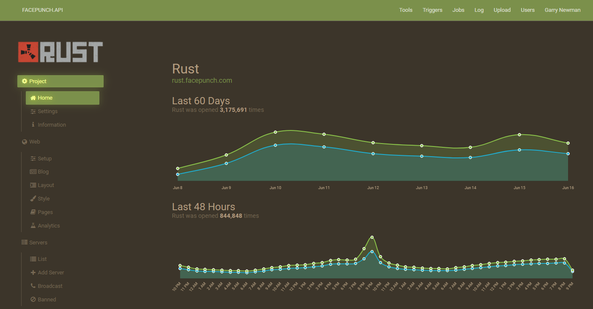Viewport: 593px width, 309px height.
Task: Click the green Jun 15 data point
Action: [519, 135]
